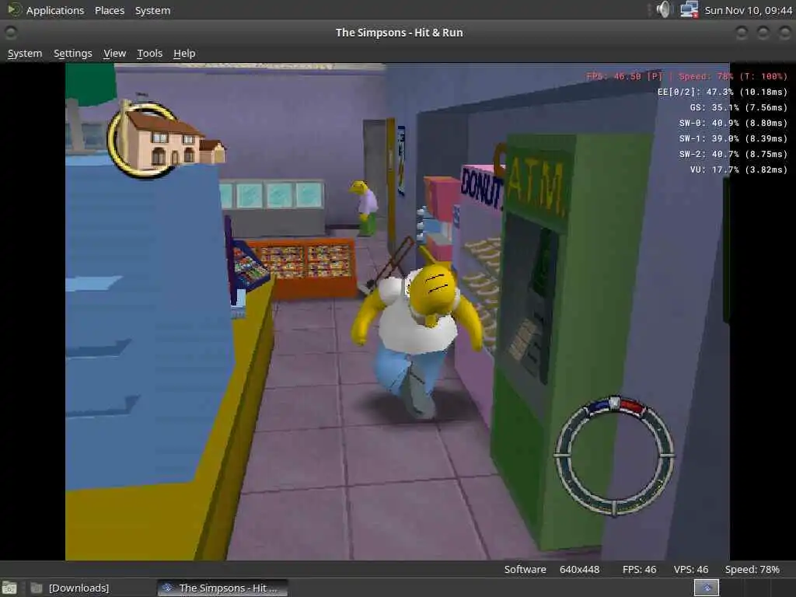This screenshot has height=597, width=796.
Task: Open the Tools menu
Action: [150, 54]
